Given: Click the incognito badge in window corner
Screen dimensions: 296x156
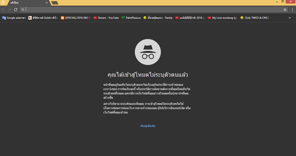Looking at the screenshot, I should [3, 3].
